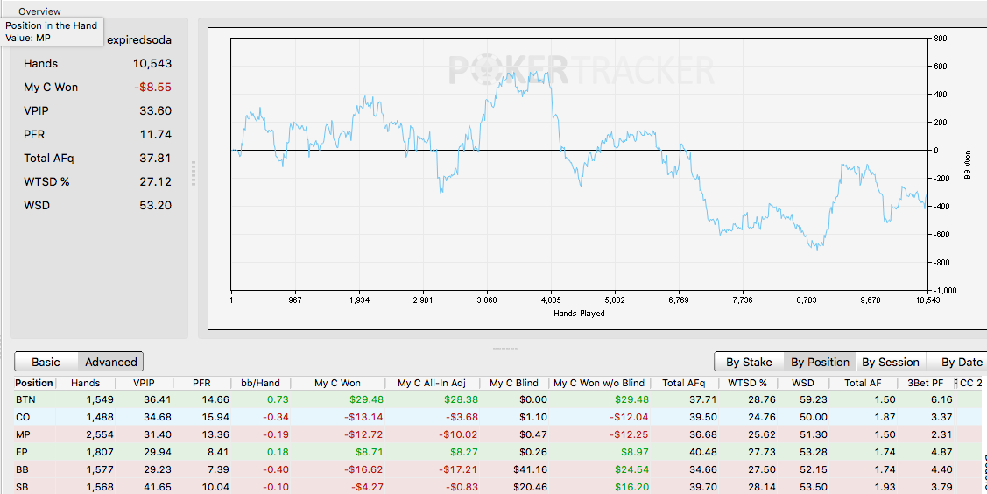Sort by My C Won w/o Blind header

(x=599, y=383)
